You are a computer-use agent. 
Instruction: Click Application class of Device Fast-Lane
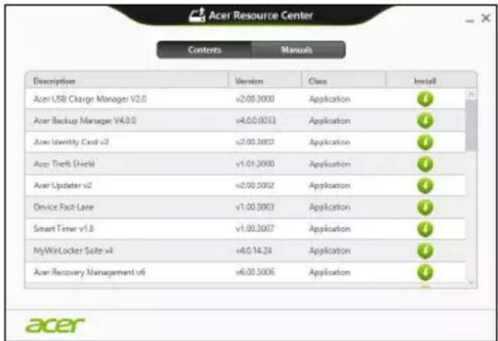pyautogui.click(x=330, y=207)
